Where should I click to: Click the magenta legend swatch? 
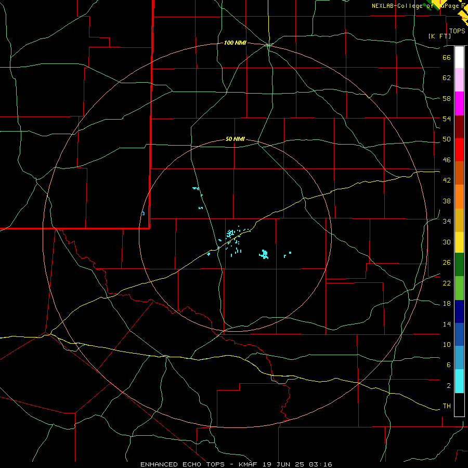(459, 103)
